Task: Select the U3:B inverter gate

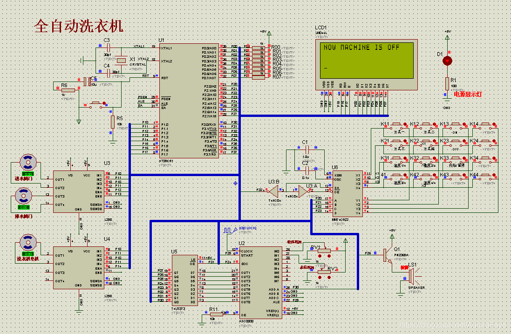Action: click(273, 191)
